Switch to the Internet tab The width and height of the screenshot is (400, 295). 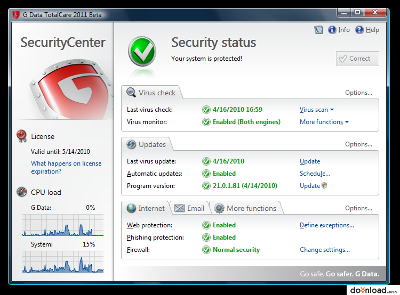[146, 208]
